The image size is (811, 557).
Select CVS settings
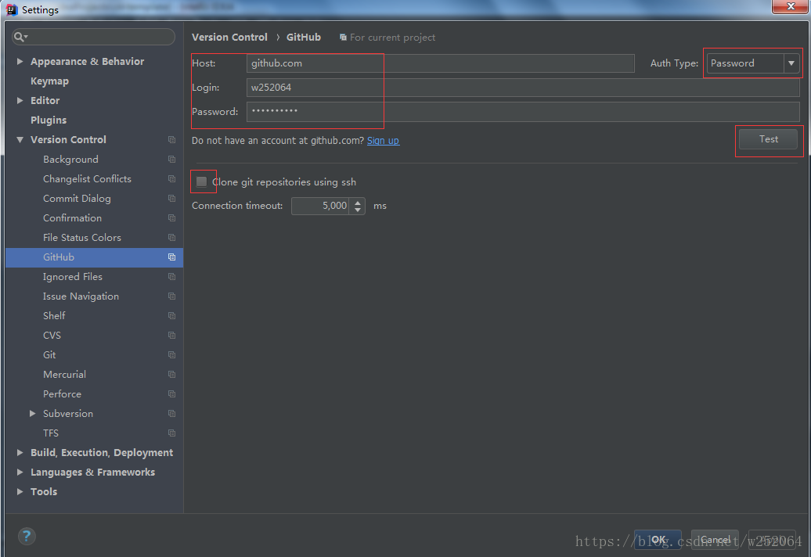coord(52,336)
